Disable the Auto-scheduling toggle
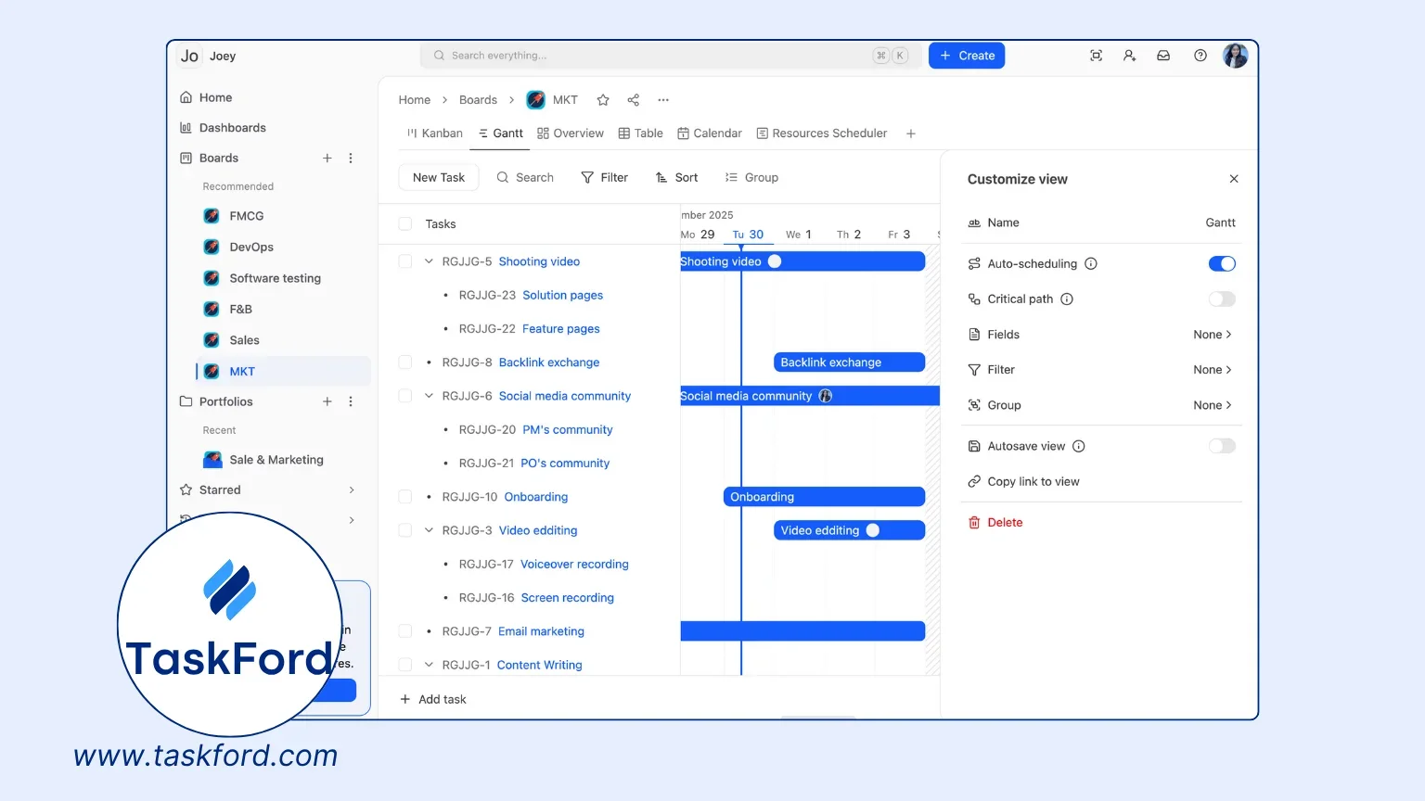1425x801 pixels. 1222,264
